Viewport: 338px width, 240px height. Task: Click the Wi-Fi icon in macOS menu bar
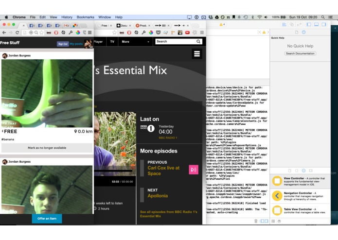pyautogui.click(x=260, y=17)
